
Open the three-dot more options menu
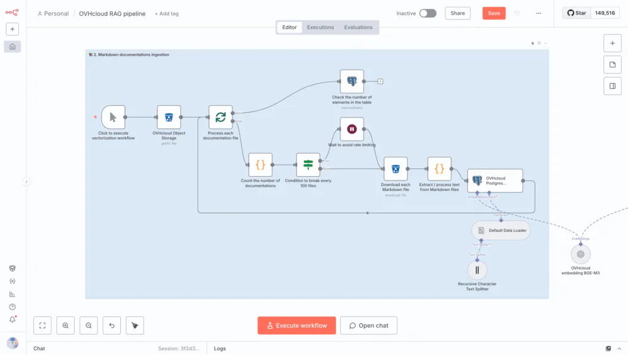pyautogui.click(x=538, y=13)
